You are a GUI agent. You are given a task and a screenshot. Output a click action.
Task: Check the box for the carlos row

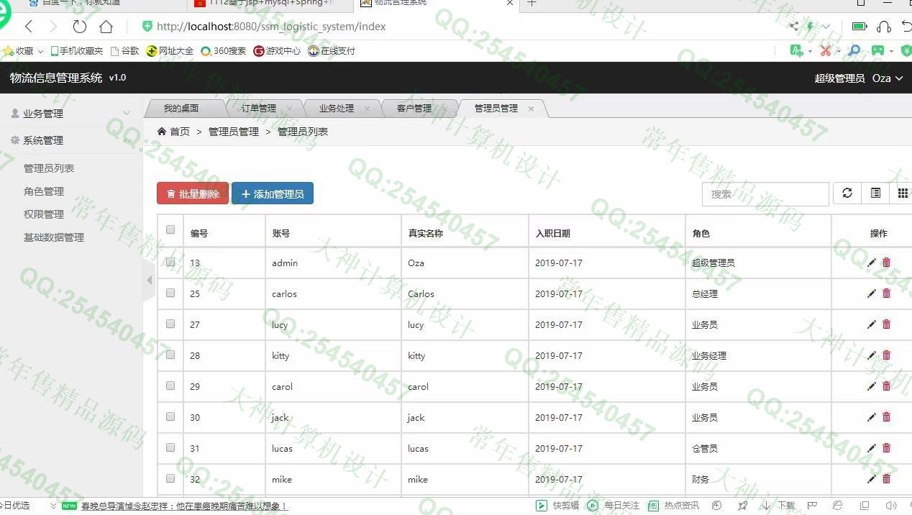tap(170, 293)
